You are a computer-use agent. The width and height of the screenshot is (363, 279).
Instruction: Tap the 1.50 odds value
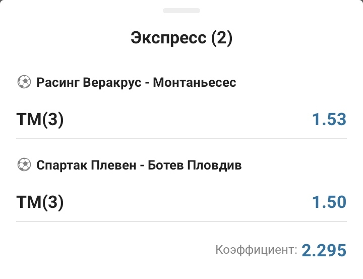[x=329, y=202]
